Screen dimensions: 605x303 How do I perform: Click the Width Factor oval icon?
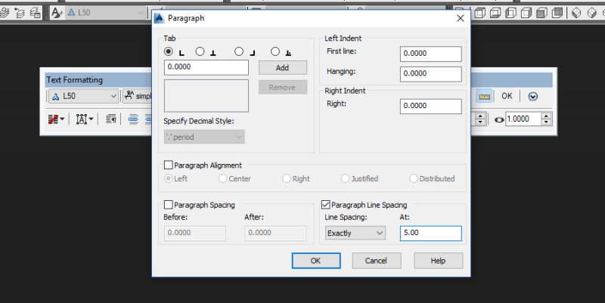pyautogui.click(x=499, y=120)
